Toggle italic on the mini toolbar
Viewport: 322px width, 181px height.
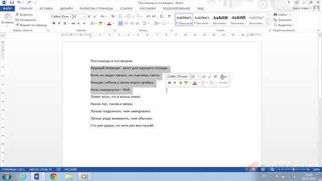pos(175,82)
